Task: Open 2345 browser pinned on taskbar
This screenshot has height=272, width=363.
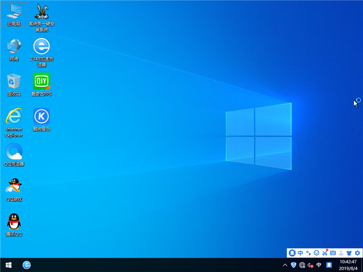Action: click(27, 265)
